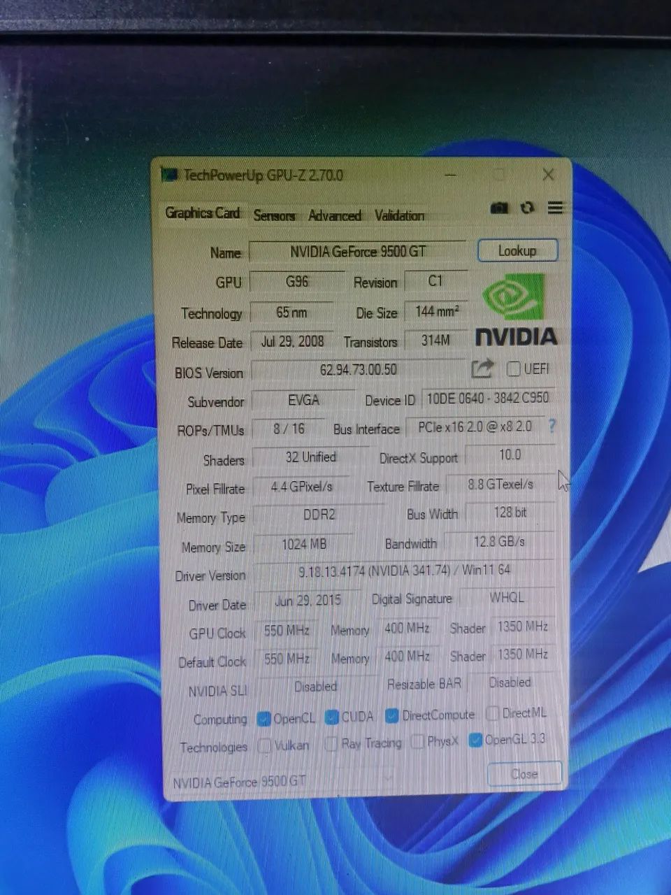Click the screenshot camera icon

point(498,208)
